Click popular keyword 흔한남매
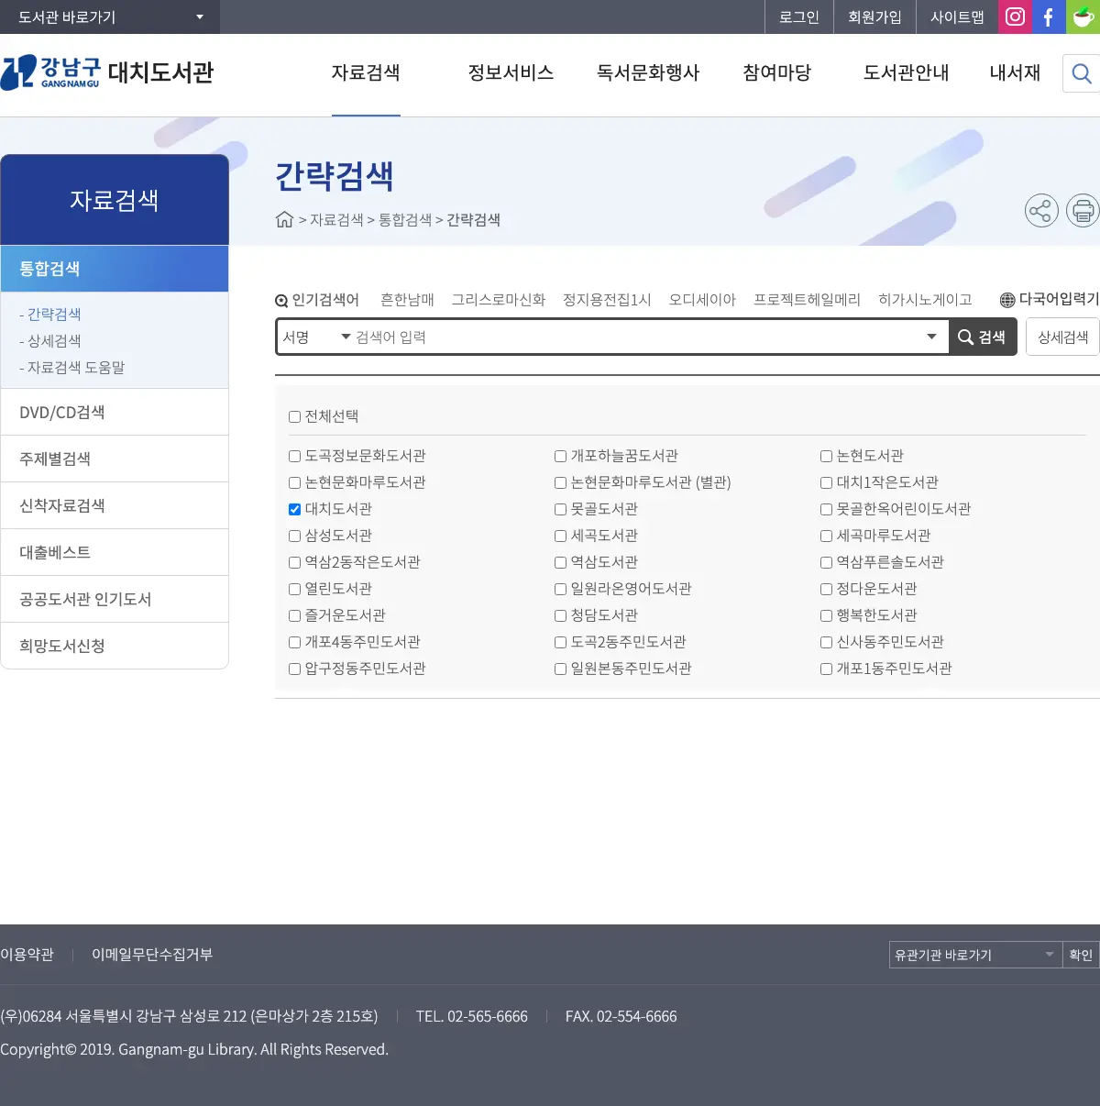This screenshot has height=1106, width=1100. [407, 299]
